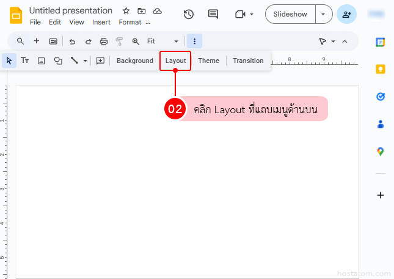Open Google Calendar side panel
394x279 pixels.
(381, 42)
